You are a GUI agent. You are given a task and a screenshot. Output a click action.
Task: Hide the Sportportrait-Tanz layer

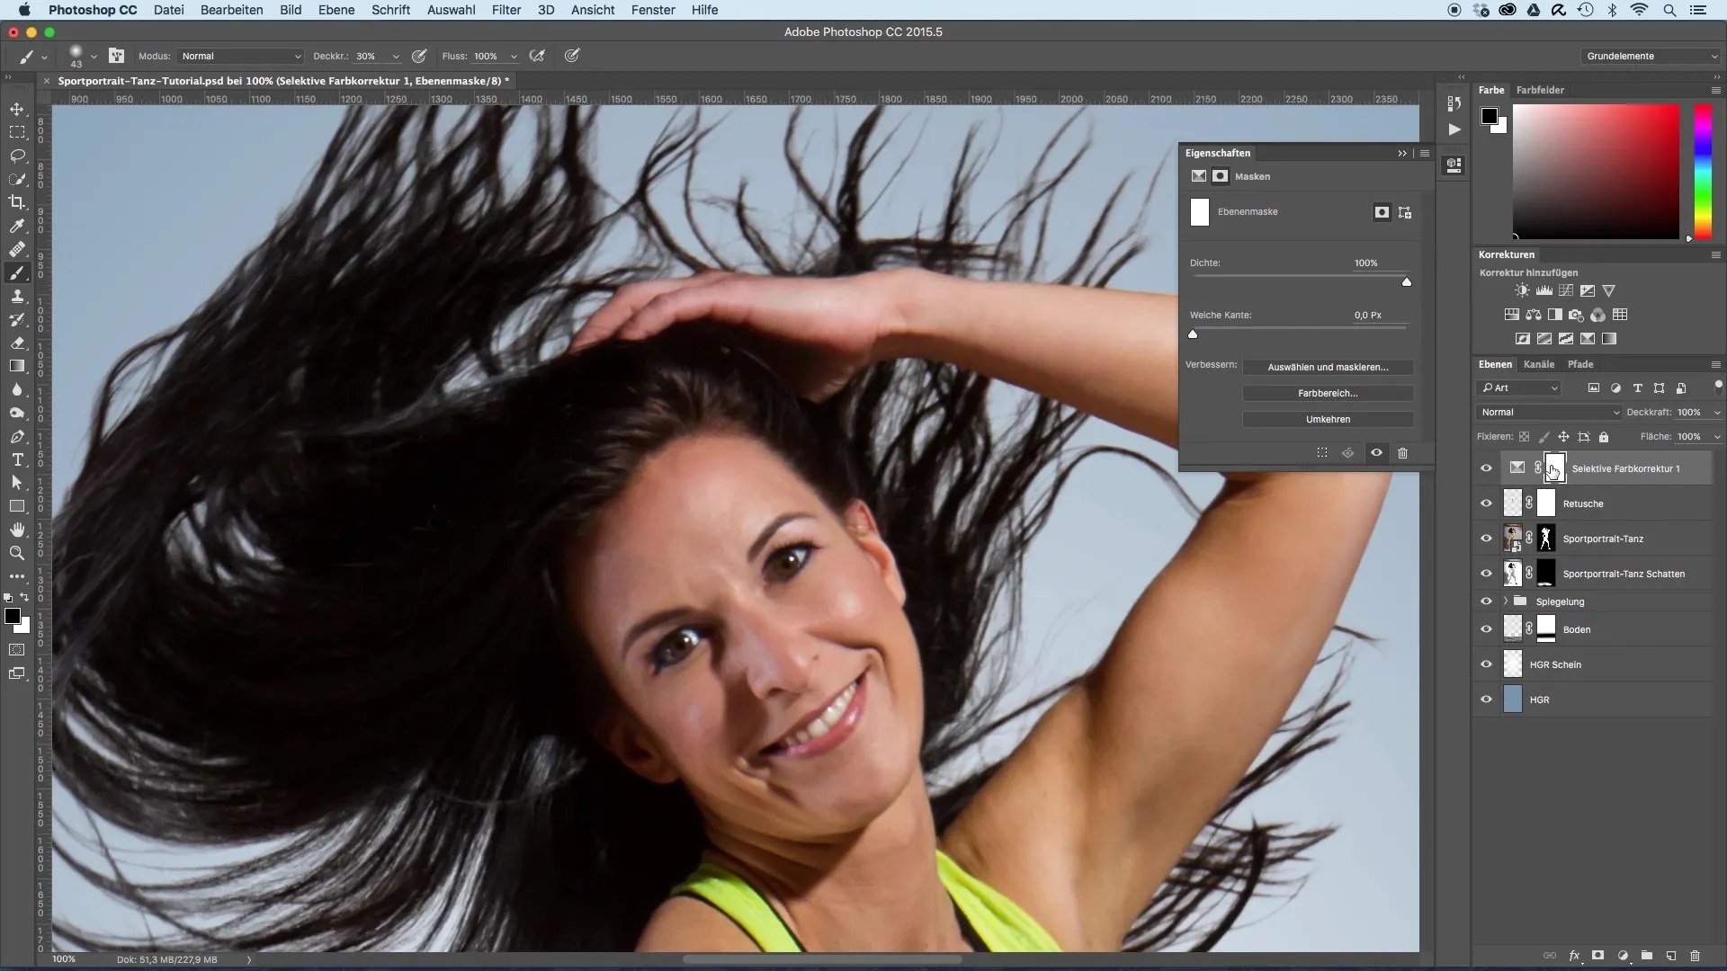click(x=1486, y=539)
